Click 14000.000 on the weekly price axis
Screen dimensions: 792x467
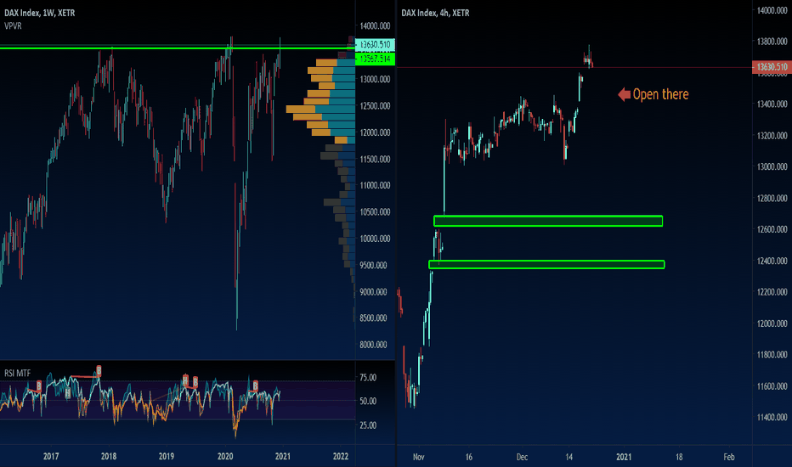[375, 25]
